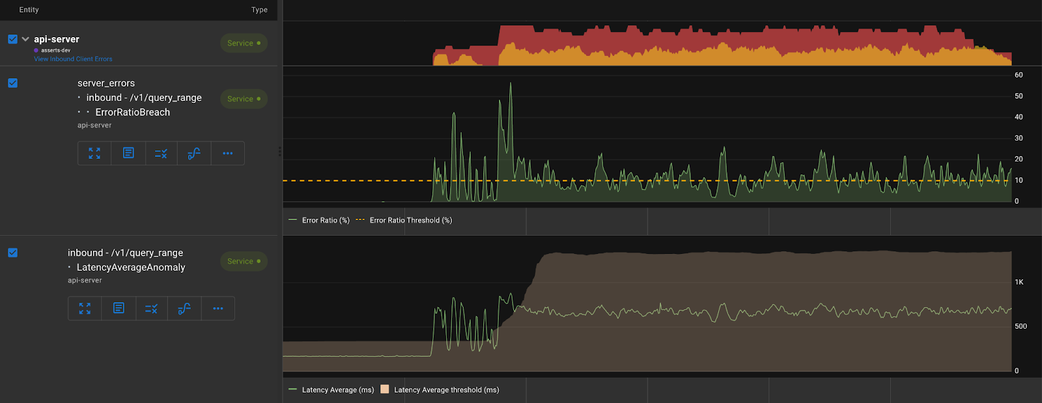
Task: Toggle Latency Average threshold (ms) legend entry
Action: point(440,390)
